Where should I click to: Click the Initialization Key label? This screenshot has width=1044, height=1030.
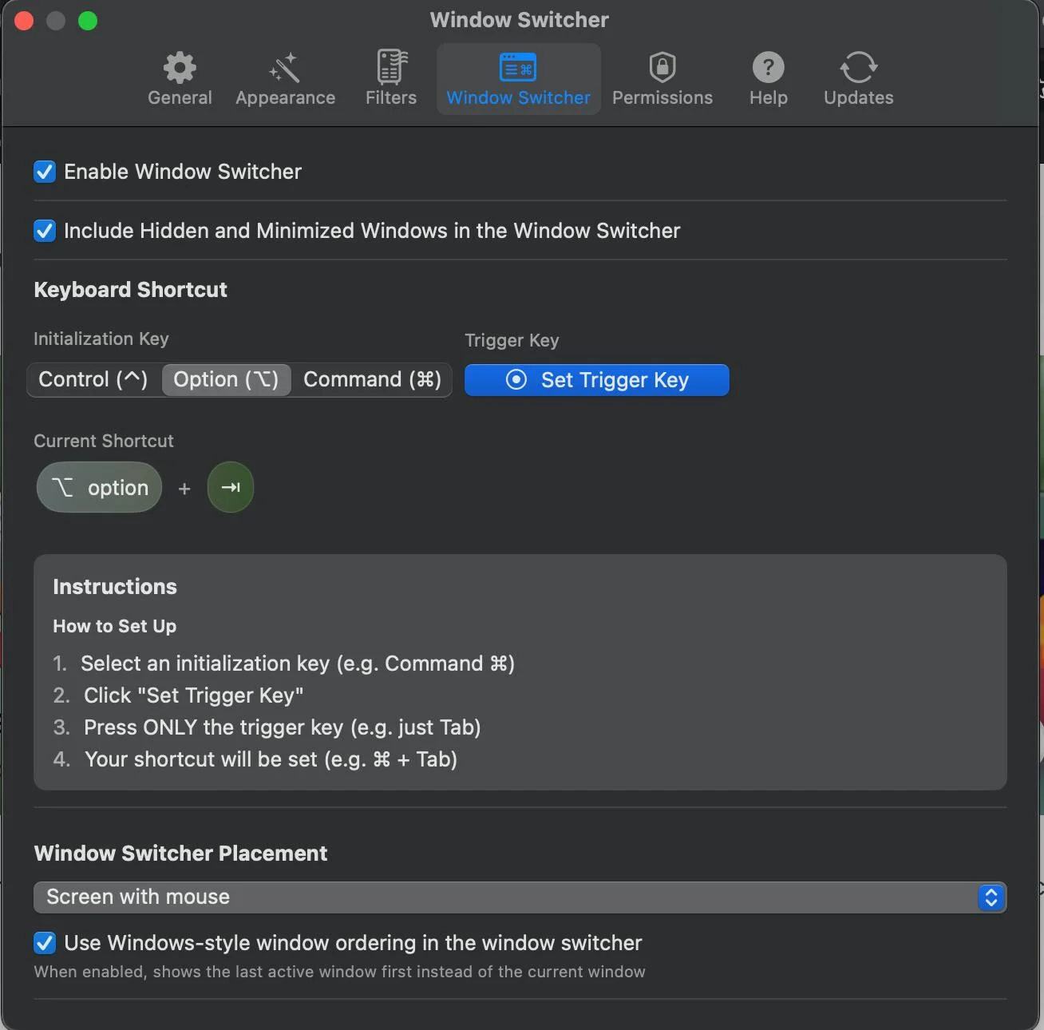point(101,339)
